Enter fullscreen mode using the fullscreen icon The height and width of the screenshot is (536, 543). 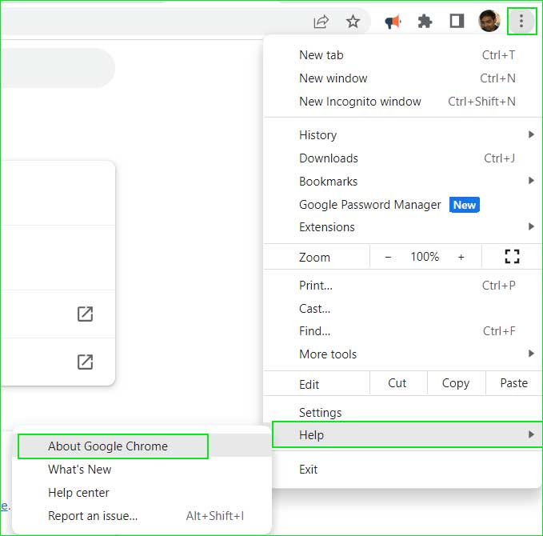[x=512, y=257]
